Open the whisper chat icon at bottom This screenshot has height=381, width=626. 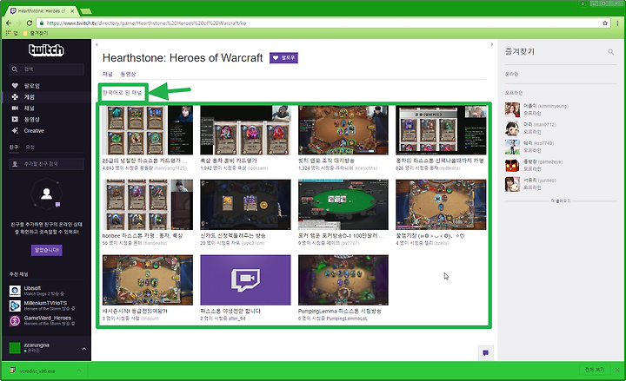pos(485,352)
